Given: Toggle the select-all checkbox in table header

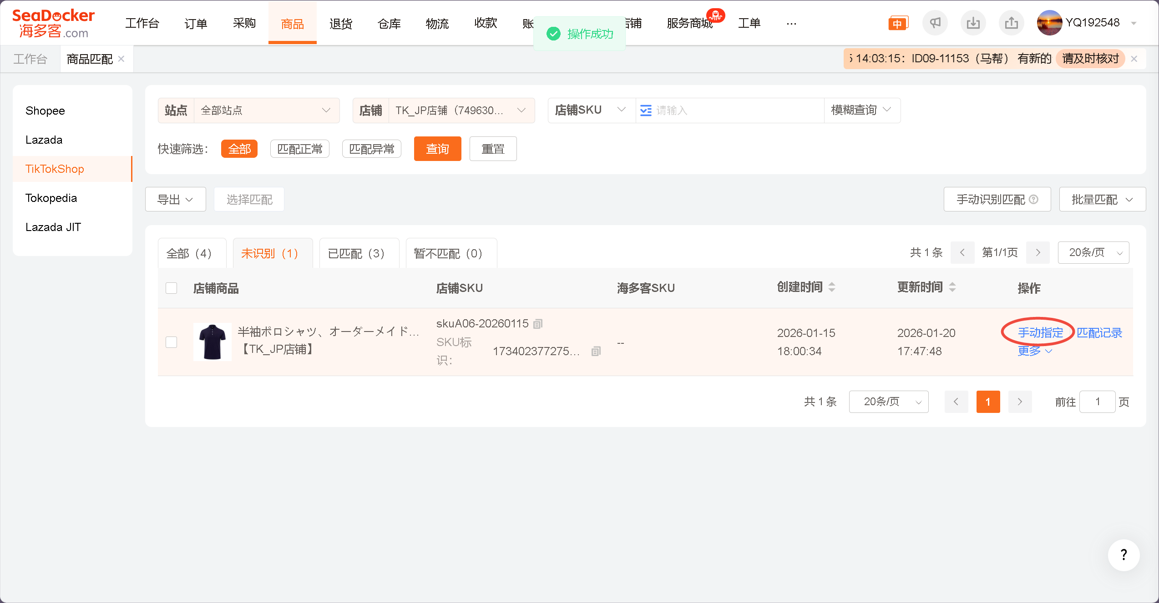Looking at the screenshot, I should [x=172, y=288].
